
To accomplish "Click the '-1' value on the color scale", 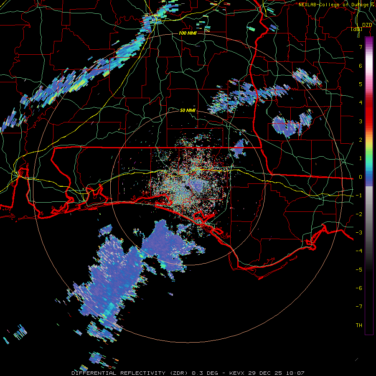I will [359, 196].
